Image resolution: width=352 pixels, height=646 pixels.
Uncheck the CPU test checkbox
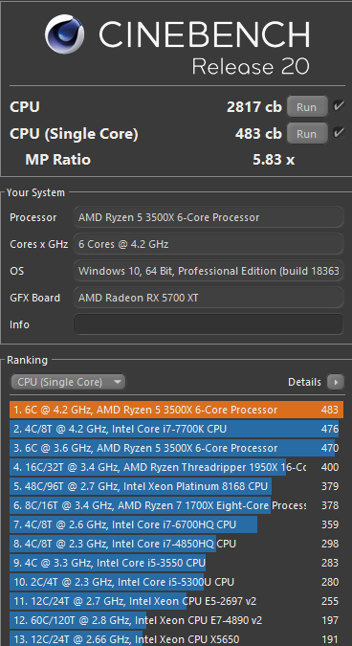pos(339,106)
